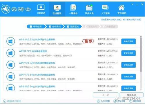
Task: Click the WINXP SP3 description text
Action: click(46, 56)
